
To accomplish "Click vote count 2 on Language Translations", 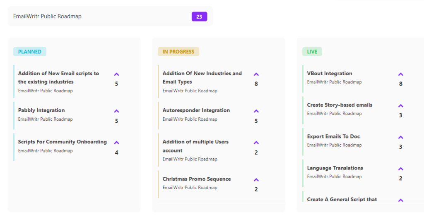I will pyautogui.click(x=401, y=179).
